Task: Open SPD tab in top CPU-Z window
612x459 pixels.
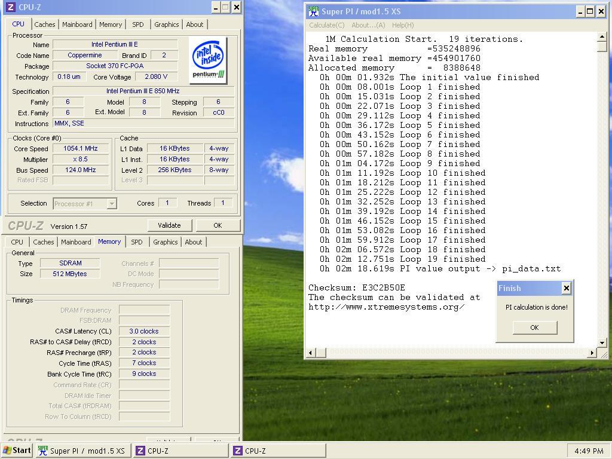Action: pyautogui.click(x=138, y=24)
